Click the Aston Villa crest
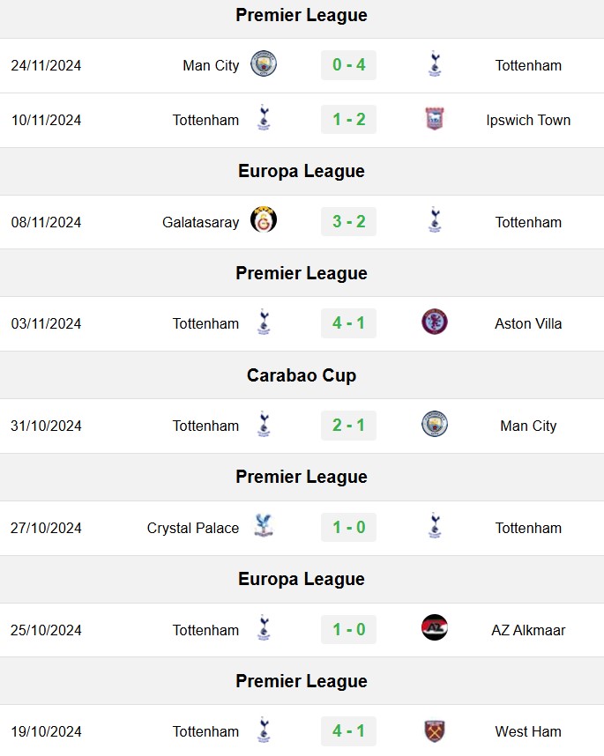This screenshot has width=604, height=756. [435, 322]
